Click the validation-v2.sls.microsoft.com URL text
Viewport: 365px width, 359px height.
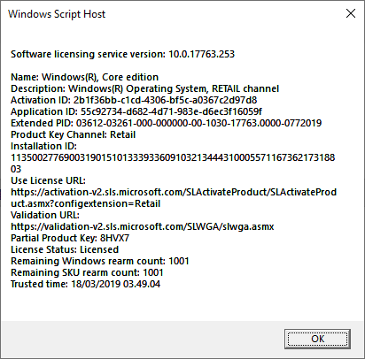(x=143, y=226)
